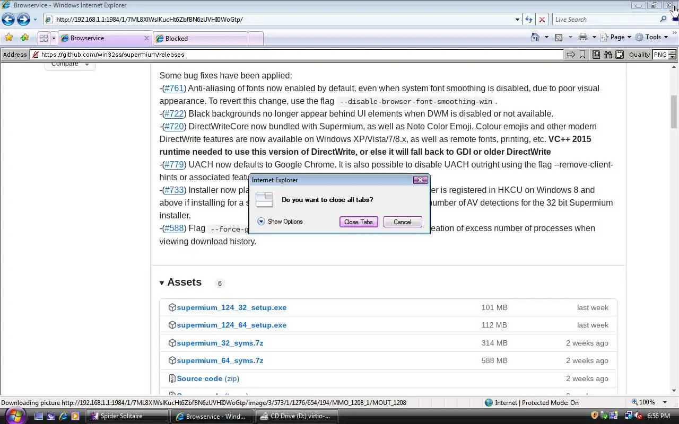Image resolution: width=679 pixels, height=424 pixels.
Task: Click the Close Tabs button in dialog
Action: (x=359, y=222)
